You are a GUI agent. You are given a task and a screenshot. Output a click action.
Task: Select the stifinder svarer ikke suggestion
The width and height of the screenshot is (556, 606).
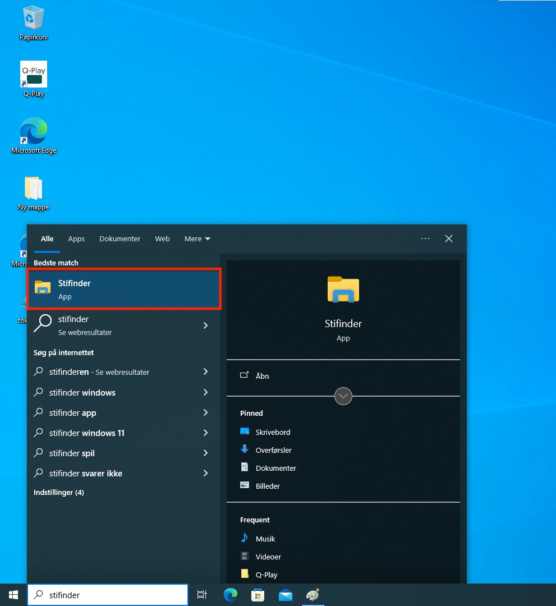coord(124,473)
